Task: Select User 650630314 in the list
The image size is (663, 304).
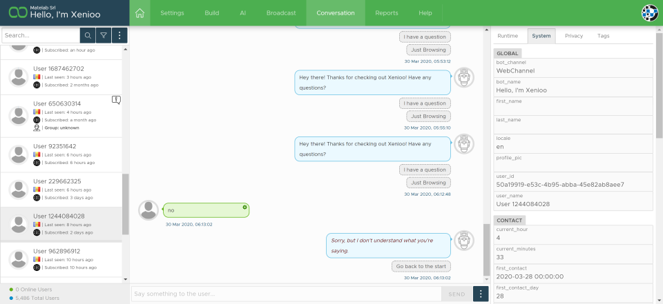Action: coord(61,116)
